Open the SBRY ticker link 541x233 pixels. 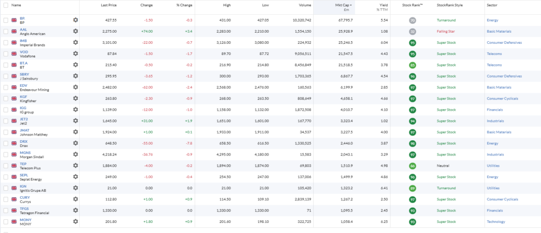click(x=24, y=74)
